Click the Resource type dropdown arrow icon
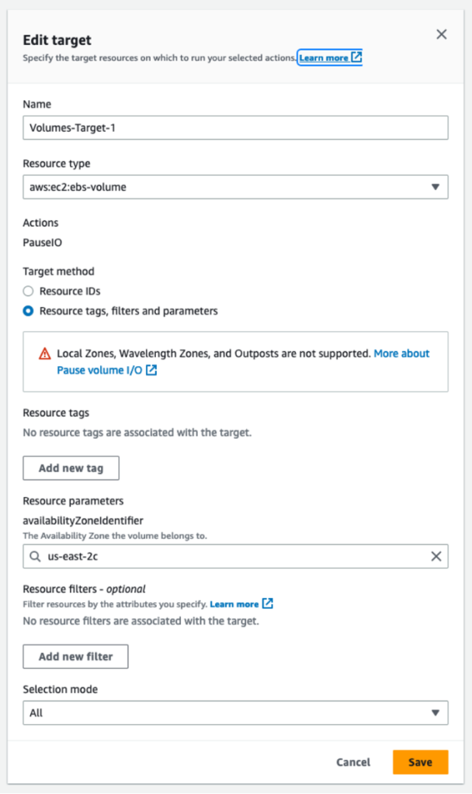The width and height of the screenshot is (472, 794). pos(437,187)
